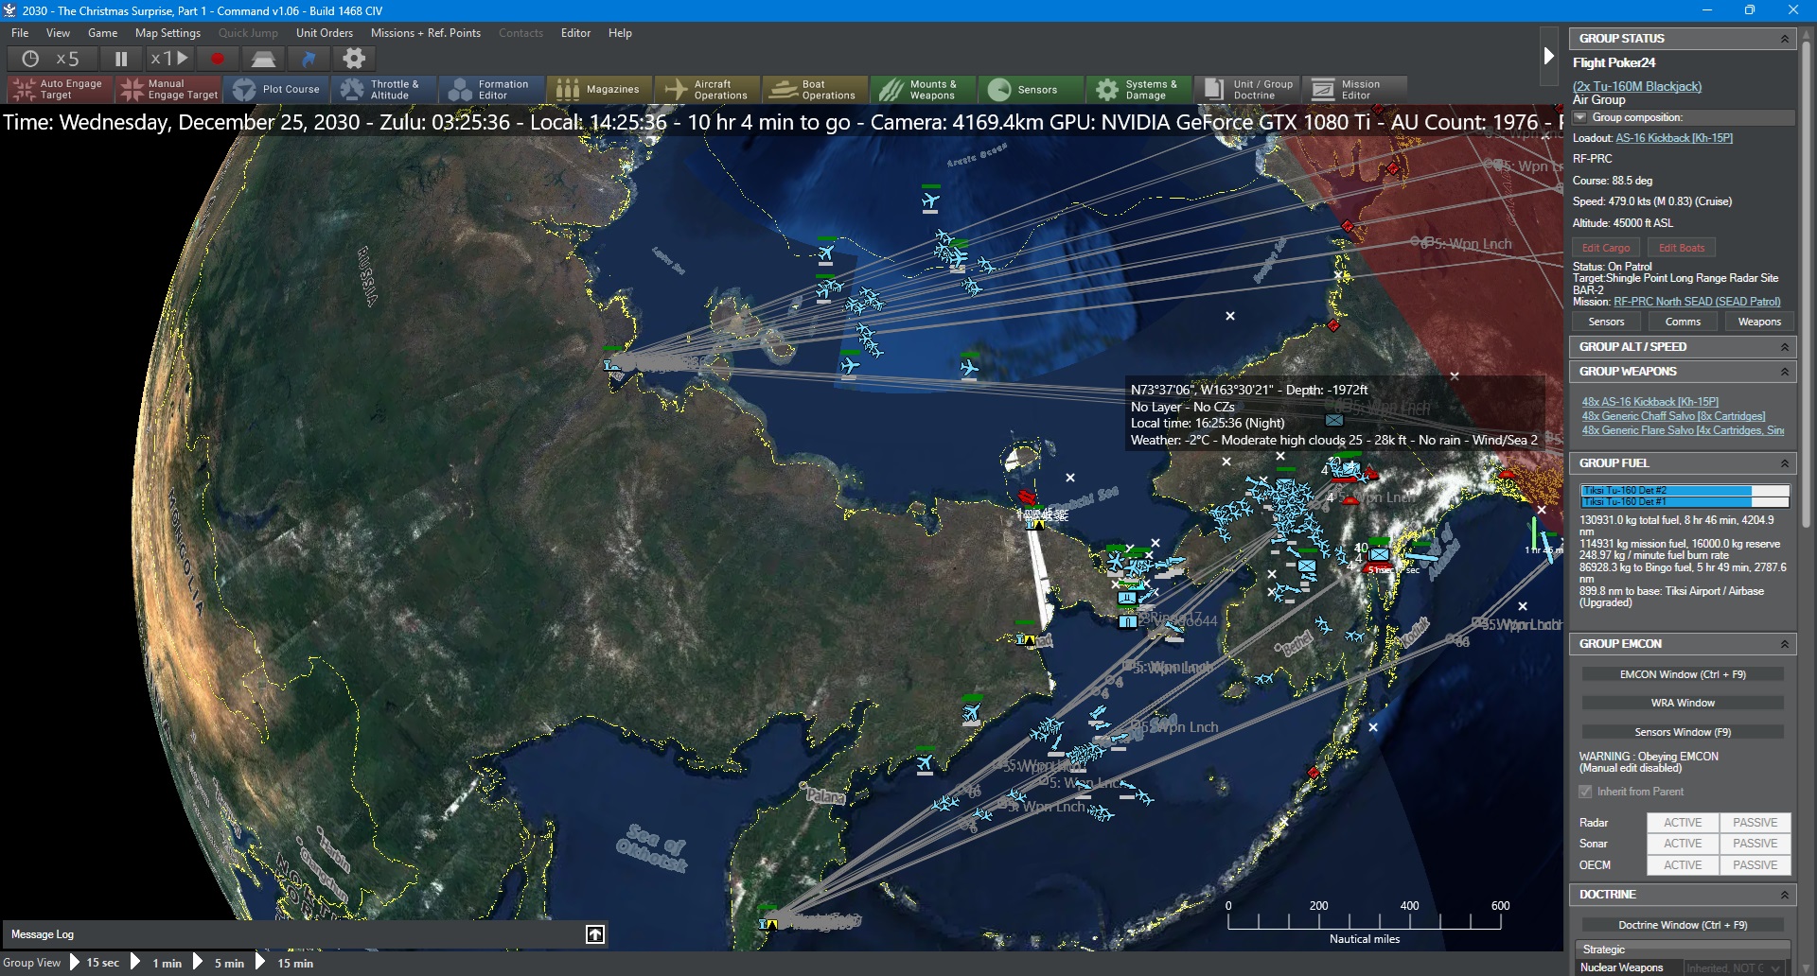Click the time compression clock x5 button
Viewport: 1817px width, 976px height.
(x=51, y=59)
